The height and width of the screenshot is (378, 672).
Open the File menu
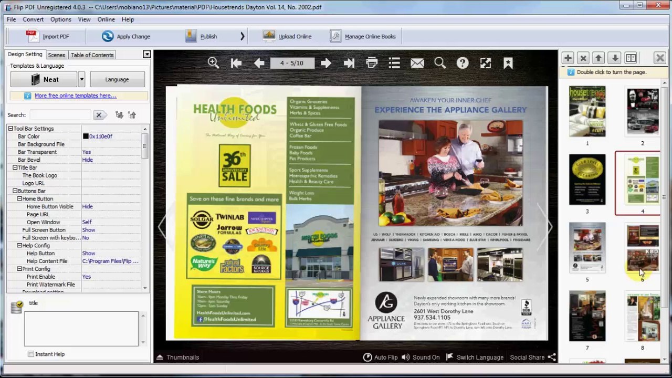coord(12,19)
